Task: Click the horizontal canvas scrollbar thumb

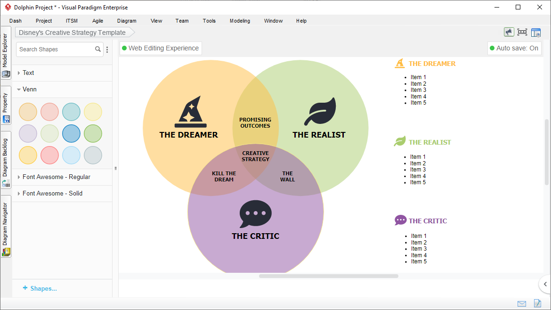Action: pos(329,276)
